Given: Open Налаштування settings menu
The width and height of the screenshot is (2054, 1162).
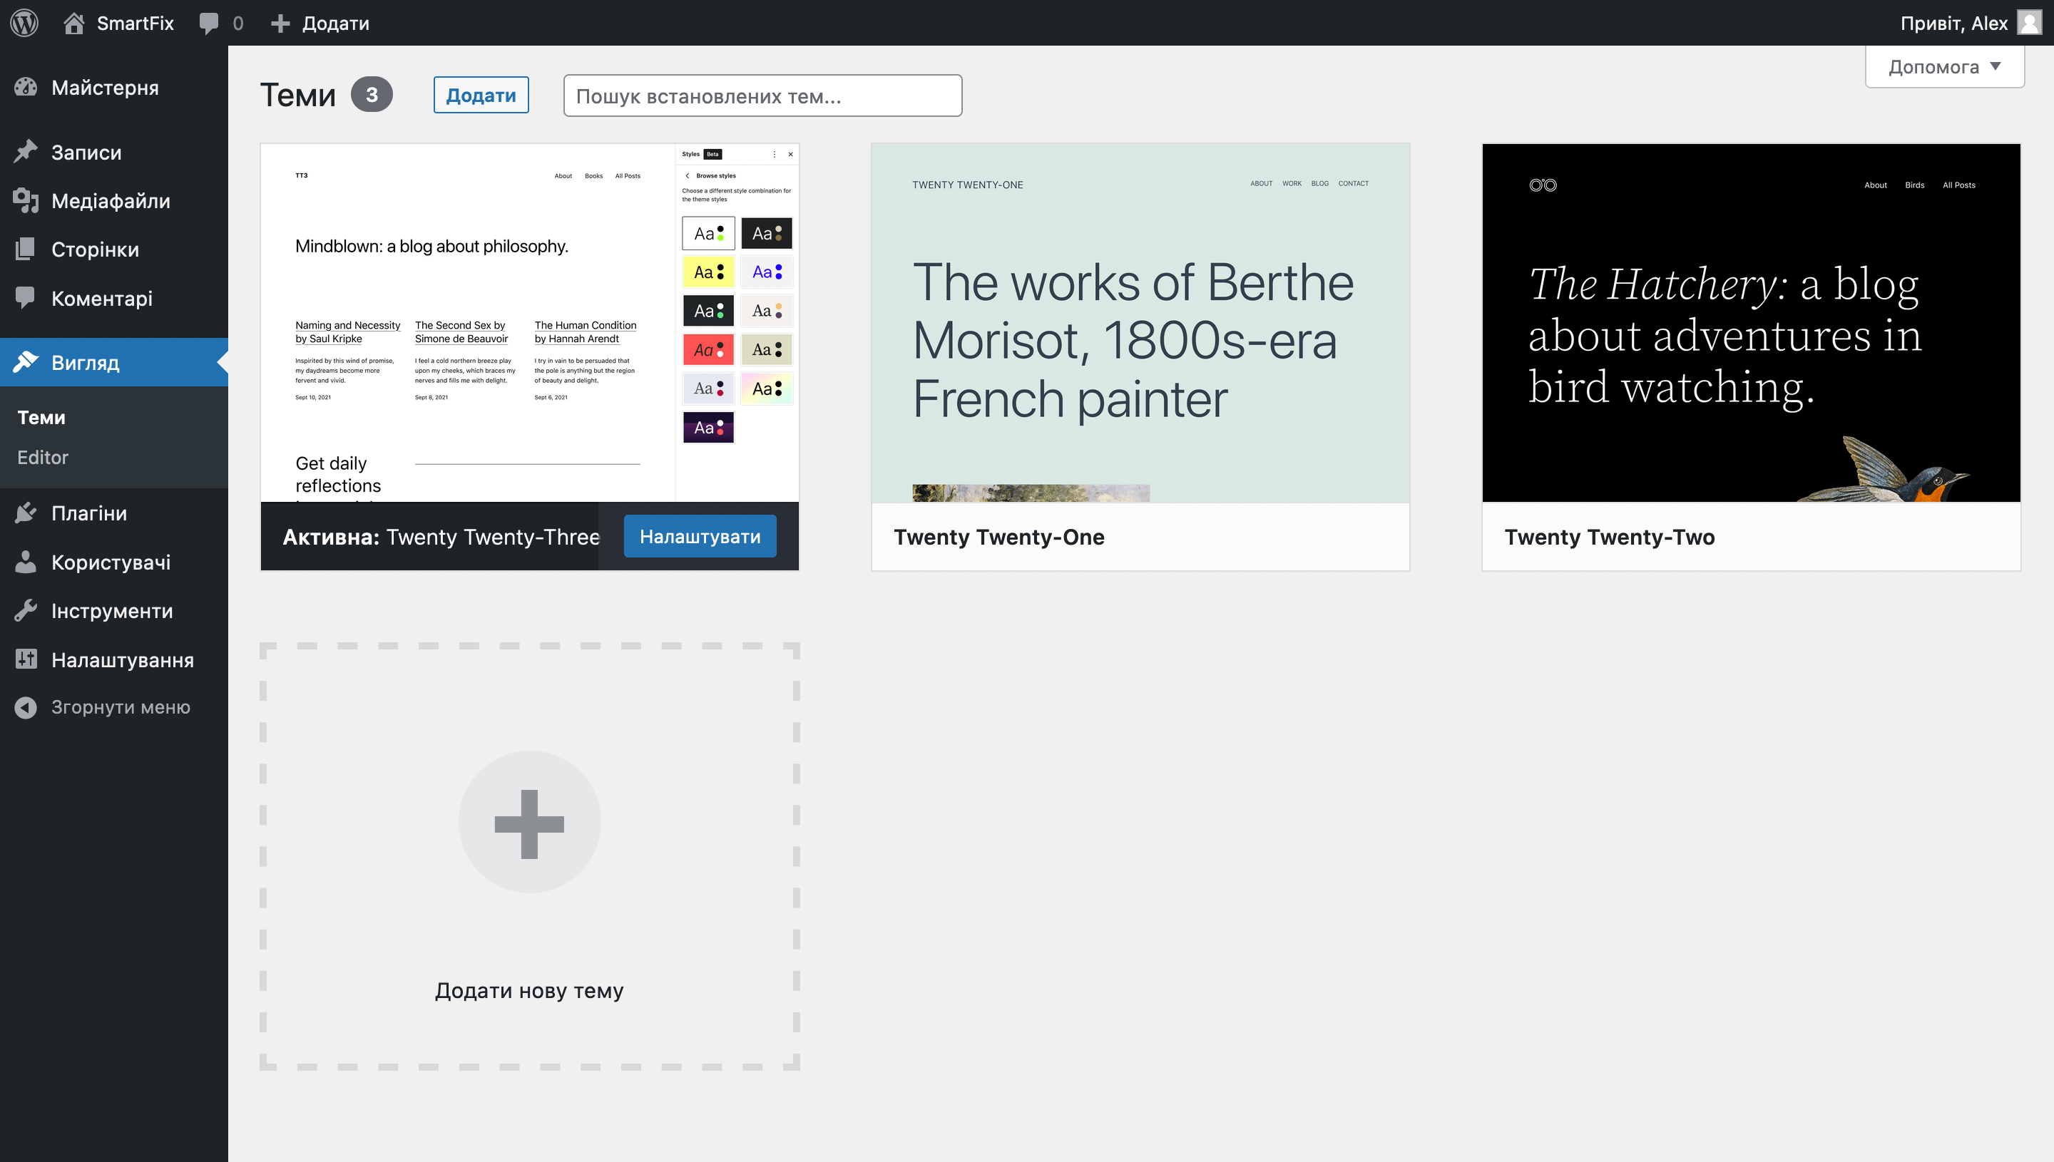Looking at the screenshot, I should click(121, 660).
